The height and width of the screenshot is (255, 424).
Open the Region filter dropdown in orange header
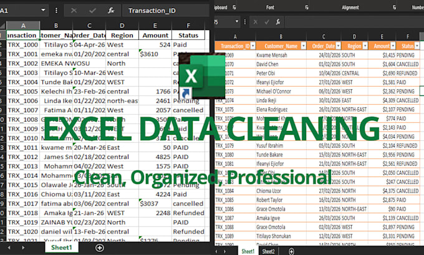(x=365, y=46)
